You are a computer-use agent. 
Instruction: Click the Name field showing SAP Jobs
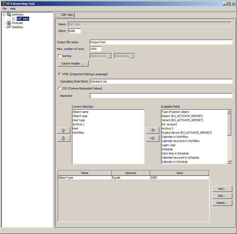(150, 24)
